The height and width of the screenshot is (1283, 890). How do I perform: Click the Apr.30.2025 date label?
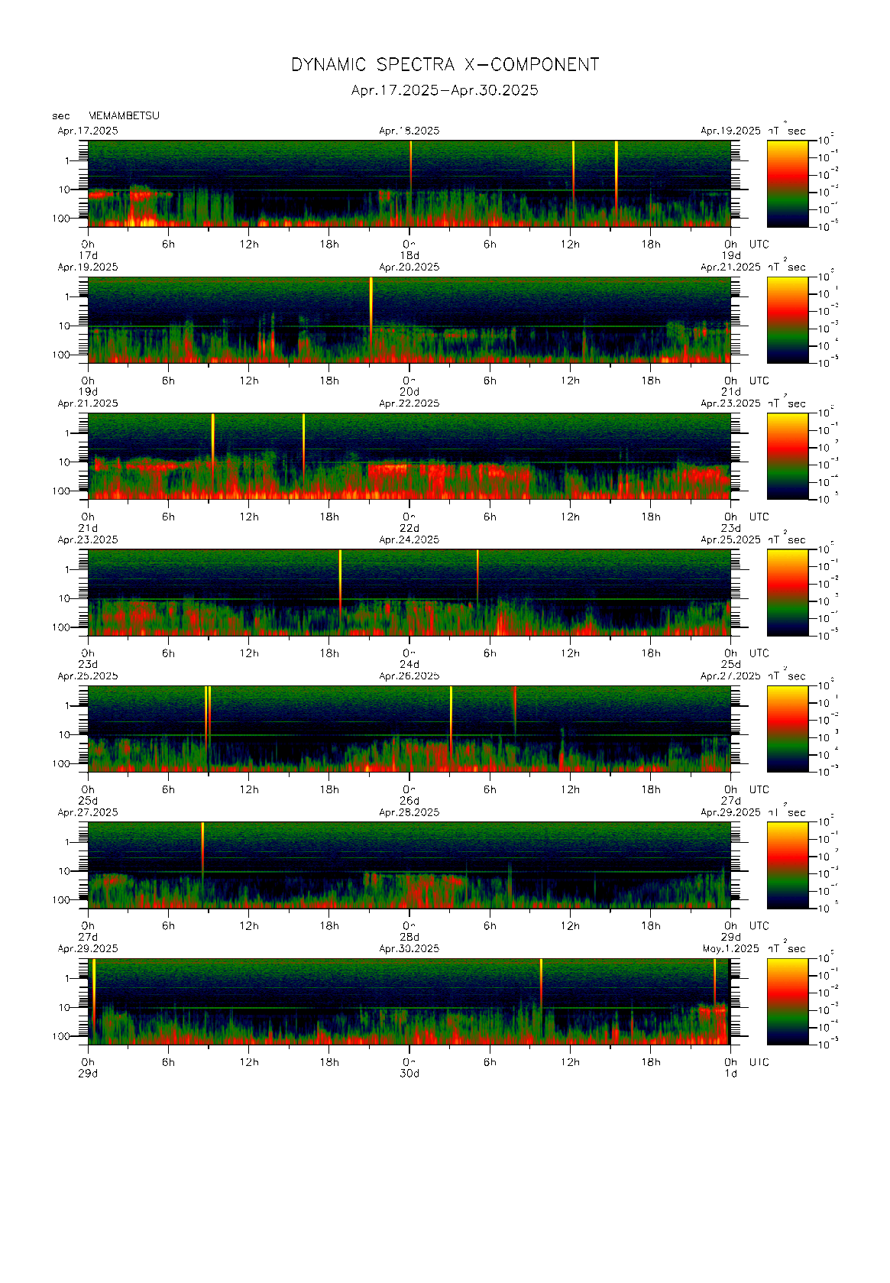click(x=409, y=948)
